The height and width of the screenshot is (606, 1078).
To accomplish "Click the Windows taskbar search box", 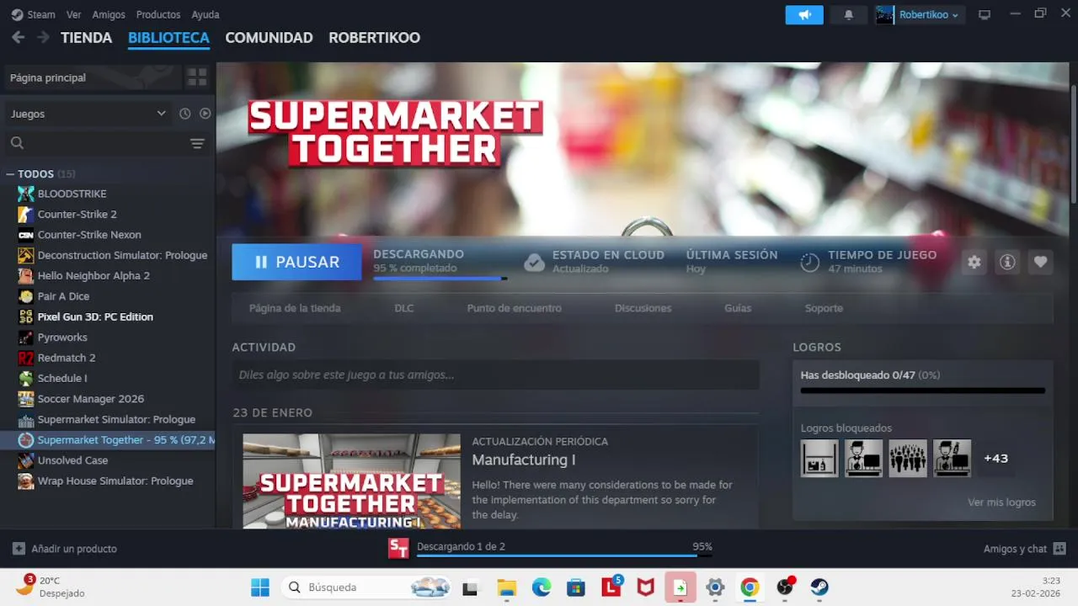I will click(366, 587).
